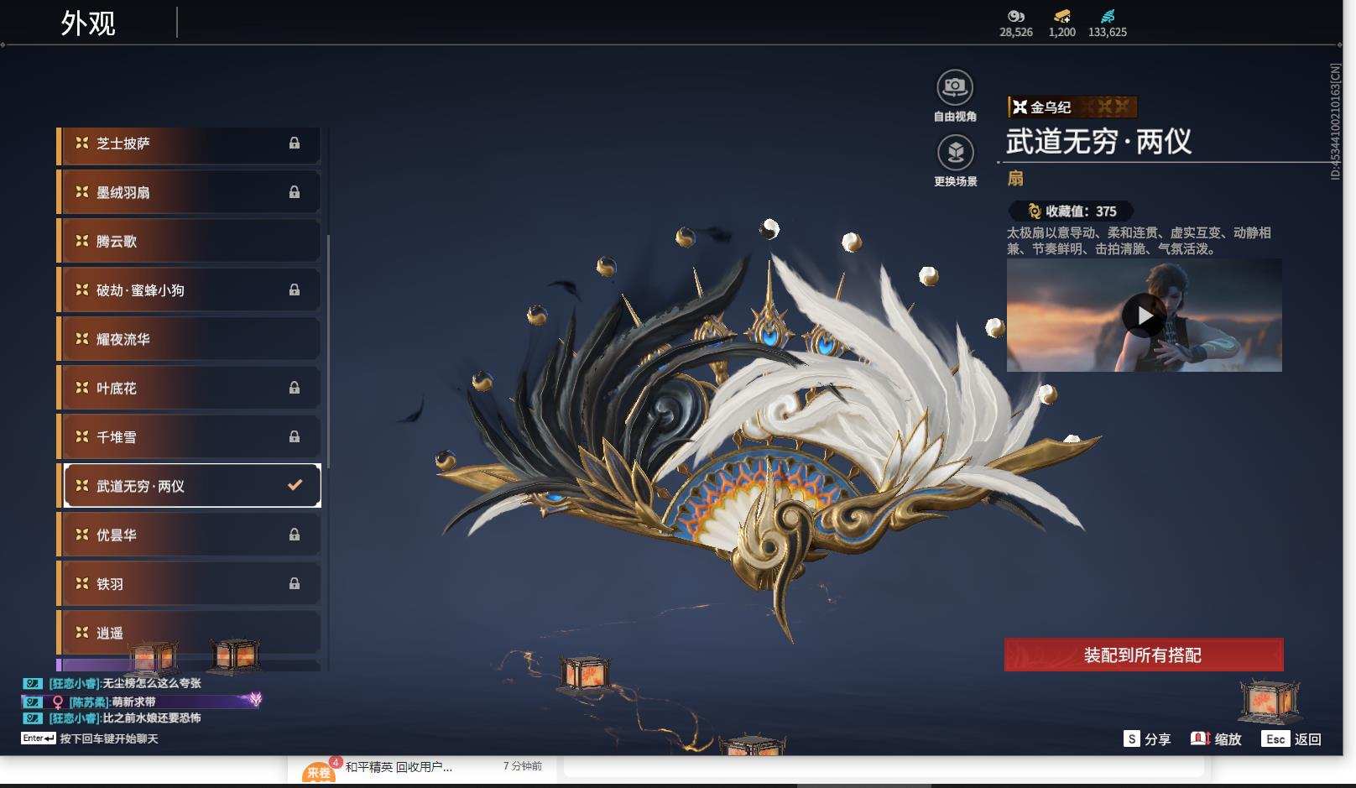
Task: Click the 缩放 zoom button
Action: (x=1216, y=738)
